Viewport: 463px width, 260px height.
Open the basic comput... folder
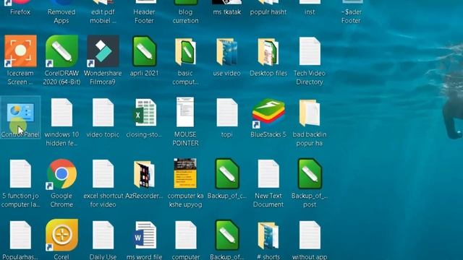[x=185, y=51]
